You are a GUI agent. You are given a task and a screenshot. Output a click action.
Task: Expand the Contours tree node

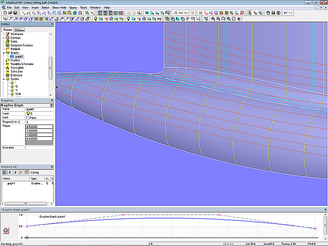point(3,37)
